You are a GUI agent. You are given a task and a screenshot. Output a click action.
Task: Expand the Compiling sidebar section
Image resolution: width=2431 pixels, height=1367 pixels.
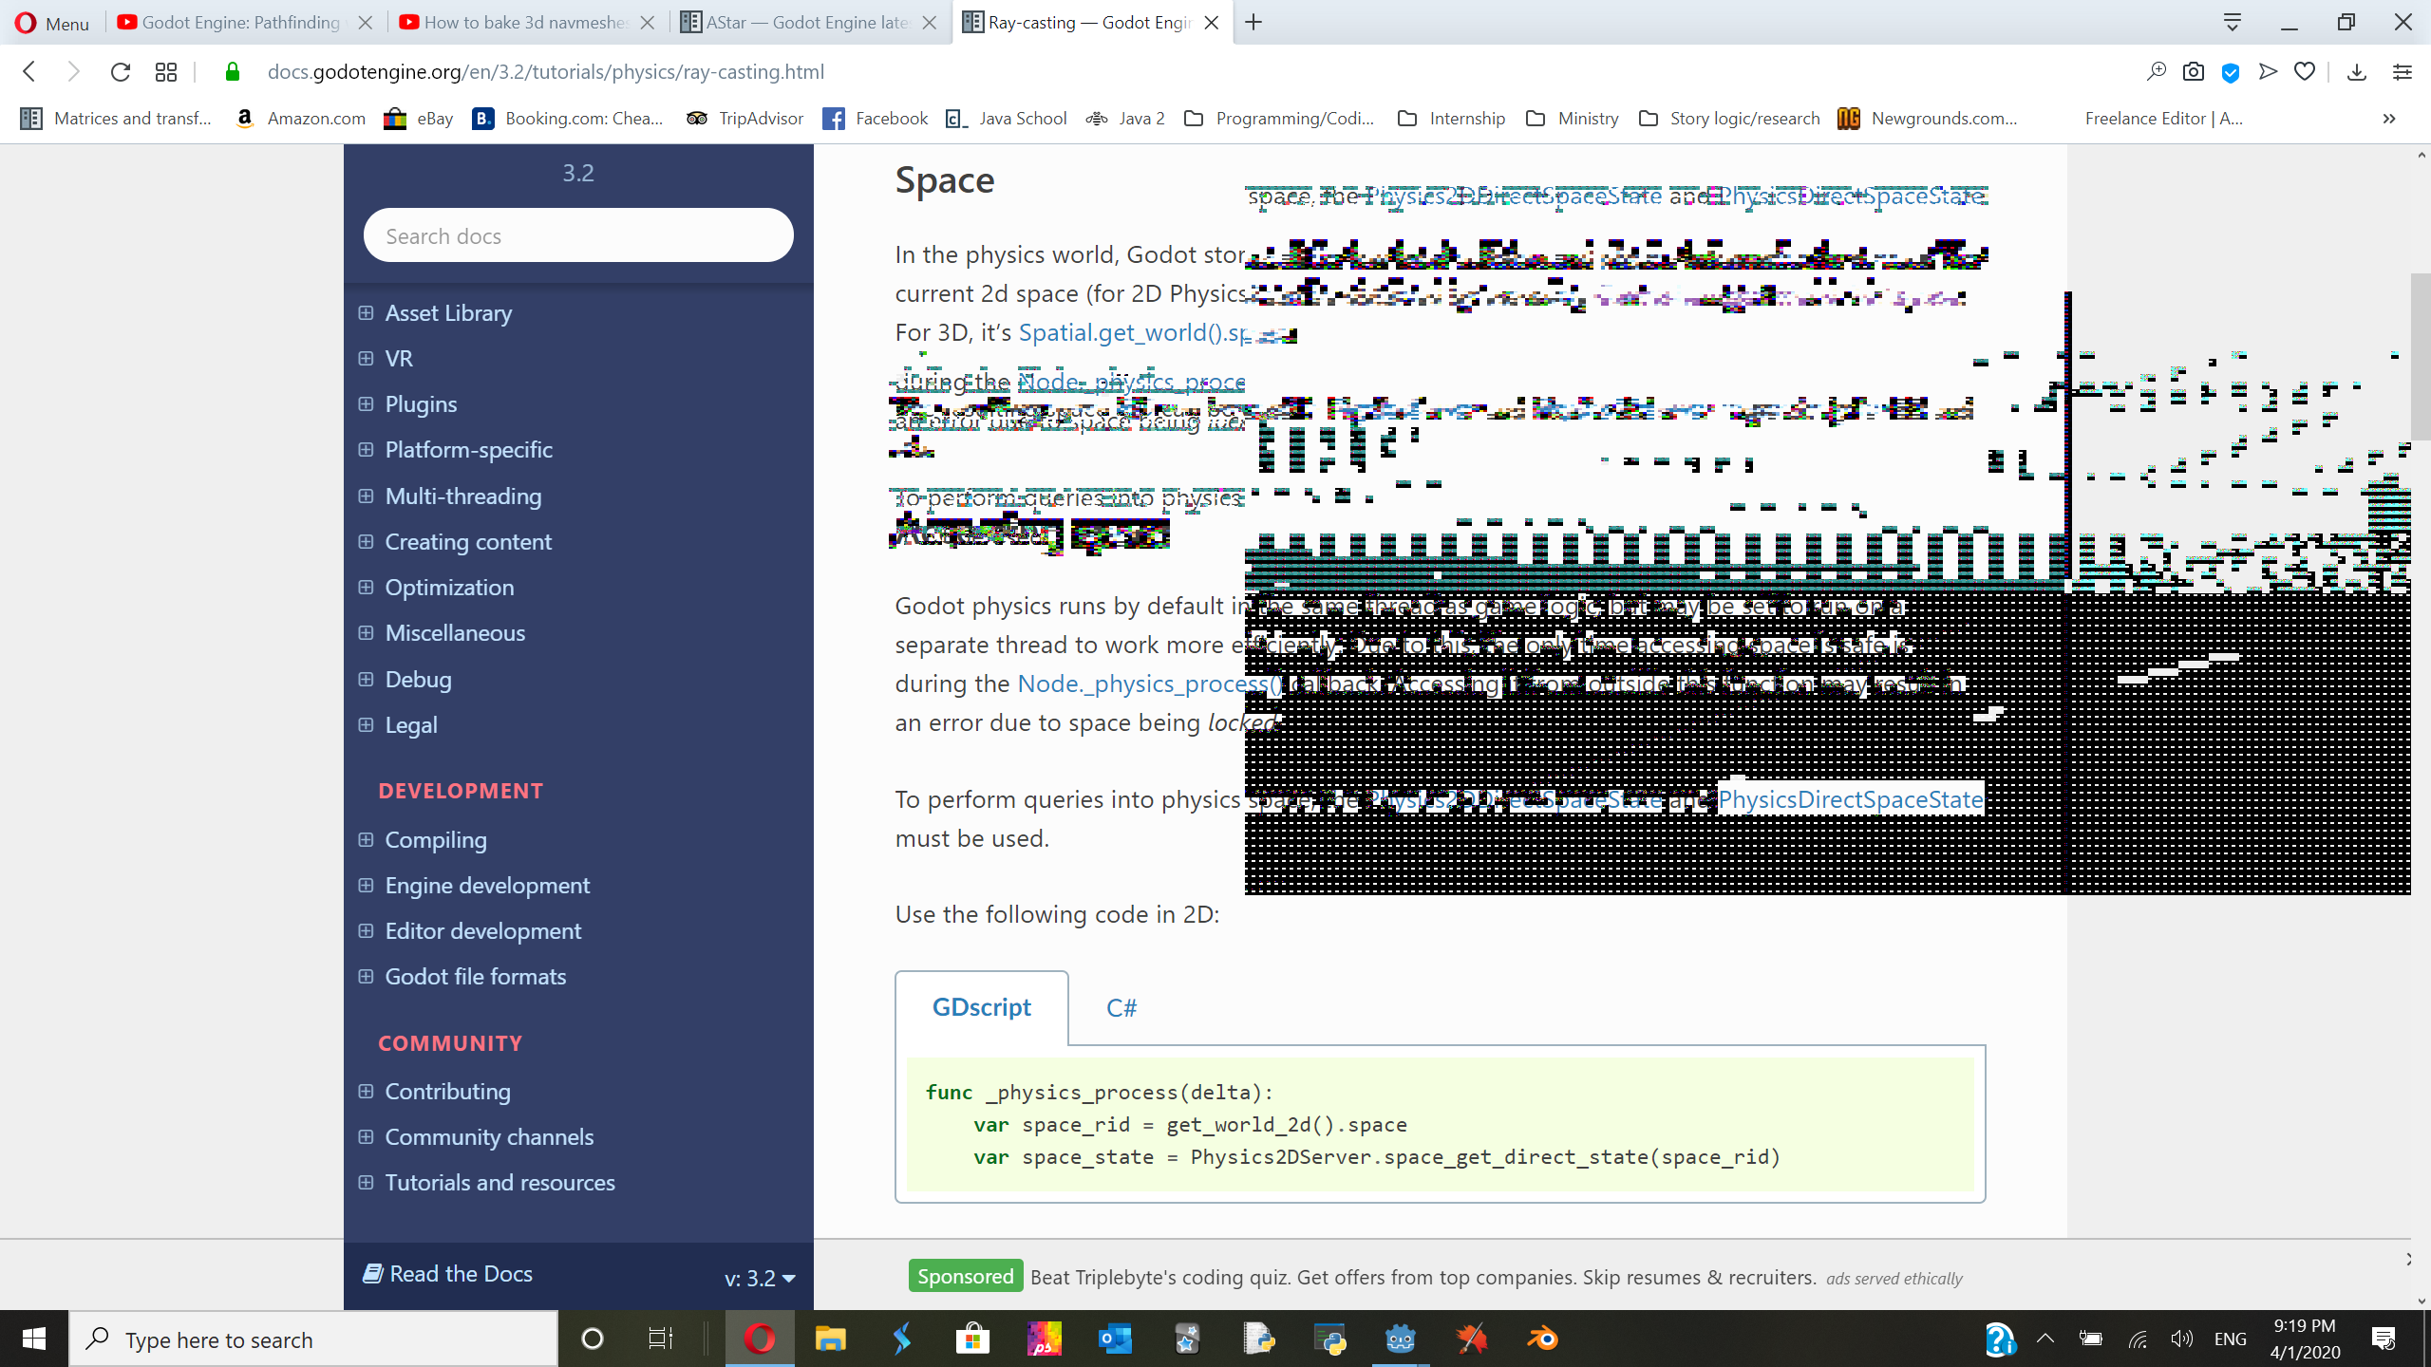point(366,840)
